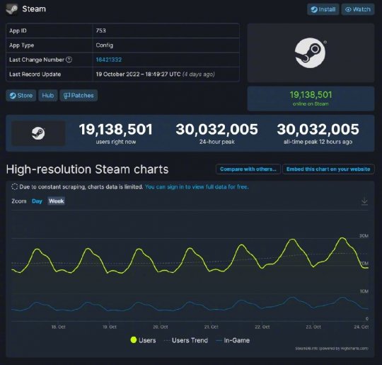Click the green Users legend color dot
The height and width of the screenshot is (365, 382).
[x=134, y=340]
